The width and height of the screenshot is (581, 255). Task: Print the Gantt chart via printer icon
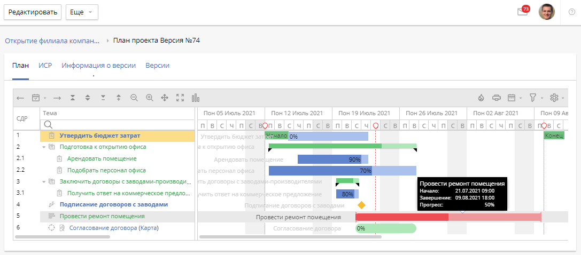[497, 98]
